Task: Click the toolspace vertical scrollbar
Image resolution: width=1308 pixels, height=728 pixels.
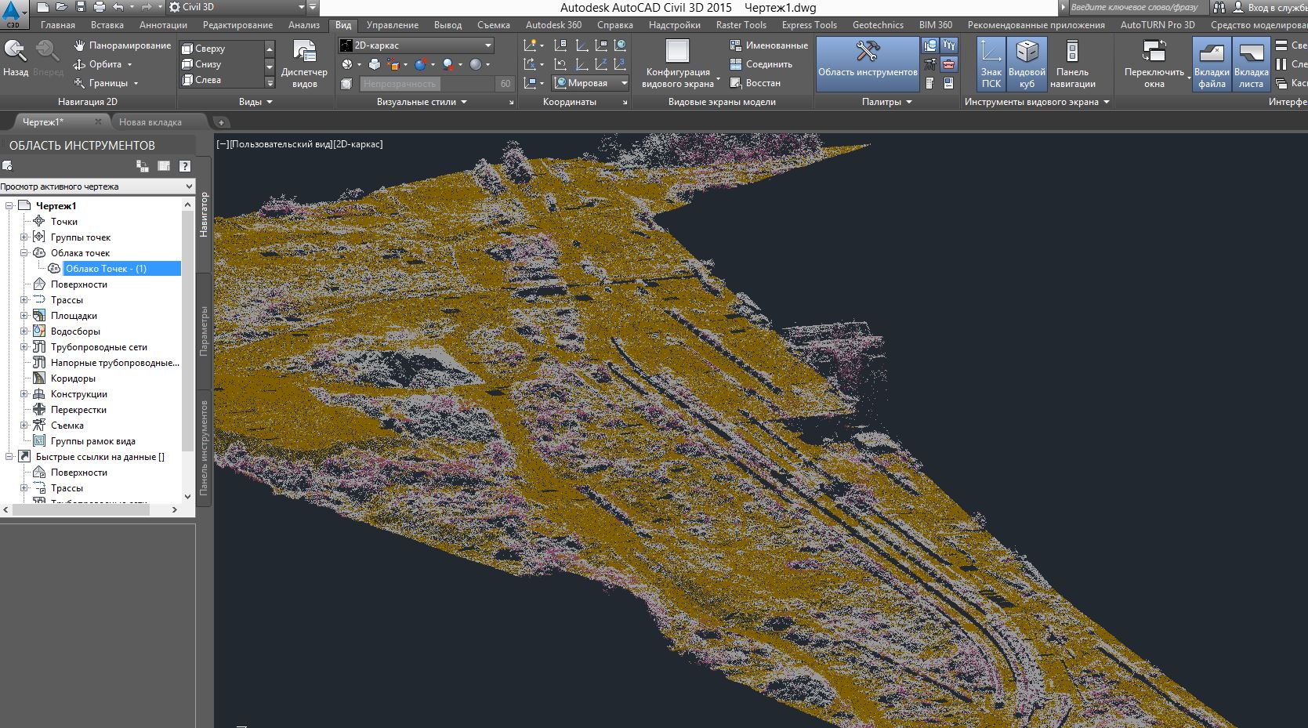Action: coord(187,331)
